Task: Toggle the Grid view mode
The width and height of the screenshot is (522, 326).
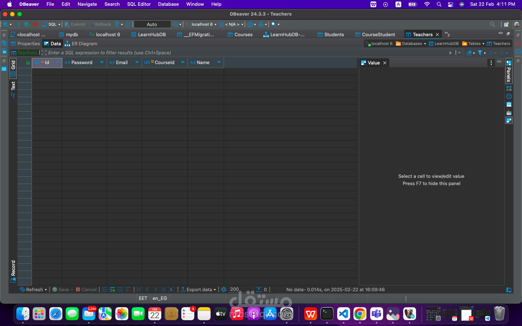Action: click(13, 68)
